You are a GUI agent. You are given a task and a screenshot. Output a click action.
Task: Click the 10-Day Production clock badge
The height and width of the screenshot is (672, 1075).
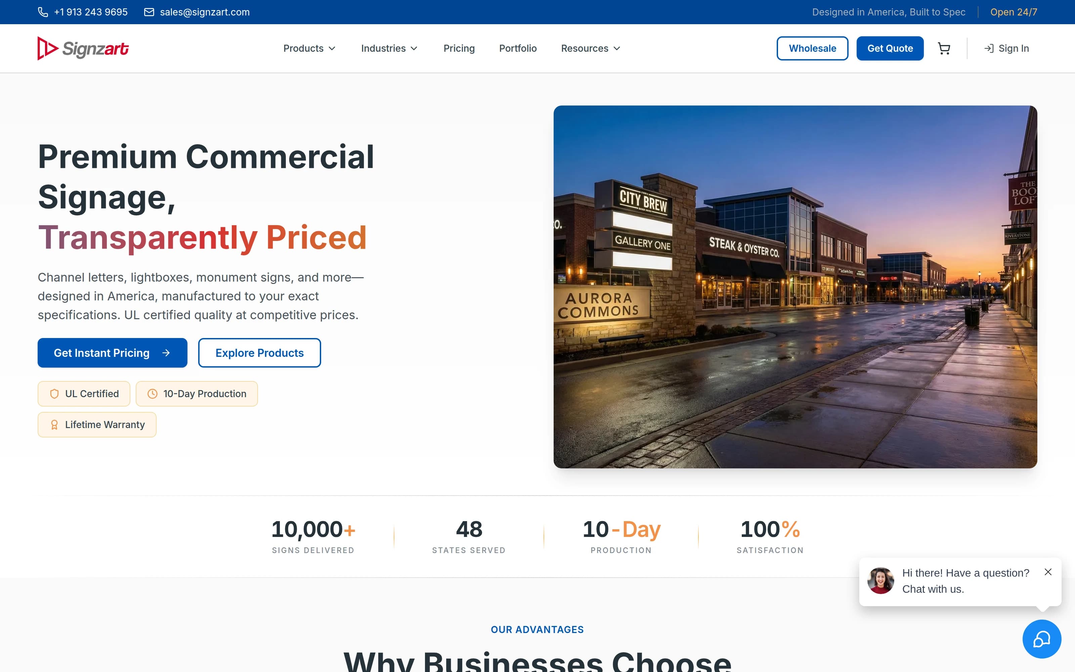197,394
